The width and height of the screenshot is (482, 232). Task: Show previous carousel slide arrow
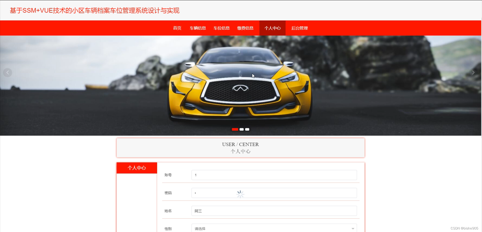(x=8, y=73)
